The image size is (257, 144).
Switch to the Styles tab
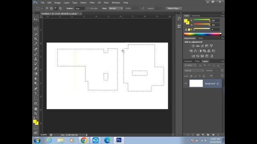click(x=200, y=38)
